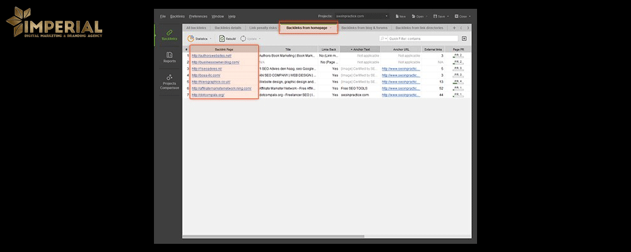This screenshot has width=631, height=252.
Task: Open the Reports sidebar section
Action: [169, 57]
